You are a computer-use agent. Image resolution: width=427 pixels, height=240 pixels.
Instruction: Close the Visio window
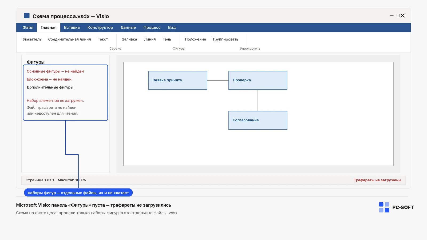pos(403,16)
